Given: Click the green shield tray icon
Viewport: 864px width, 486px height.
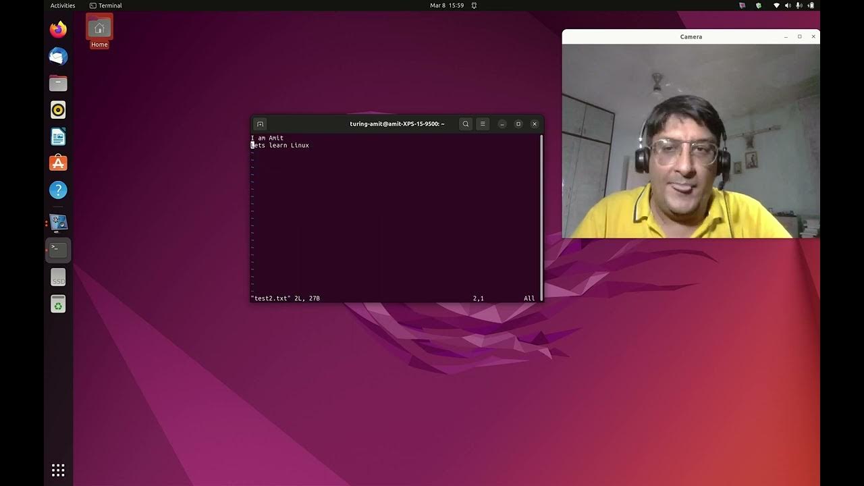Looking at the screenshot, I should pyautogui.click(x=759, y=5).
